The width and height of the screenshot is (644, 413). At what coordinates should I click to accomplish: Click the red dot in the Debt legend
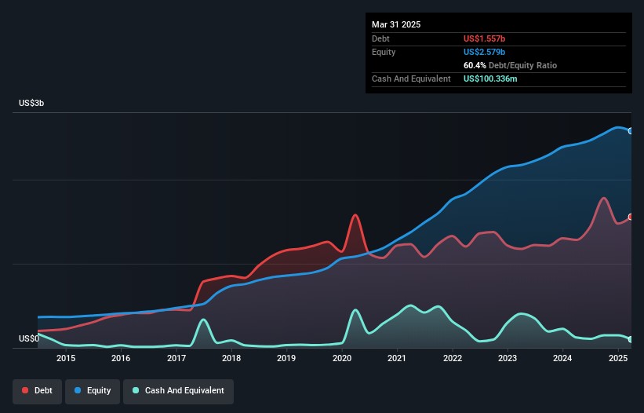click(26, 390)
